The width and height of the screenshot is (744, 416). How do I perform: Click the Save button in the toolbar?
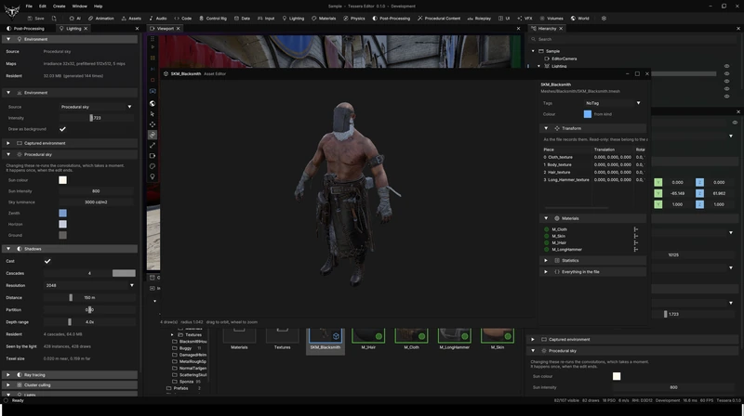(x=35, y=19)
